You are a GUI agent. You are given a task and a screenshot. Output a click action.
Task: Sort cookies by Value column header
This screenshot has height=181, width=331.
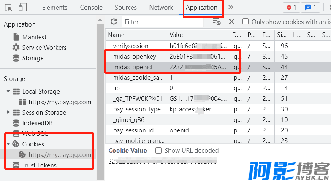tap(198, 35)
